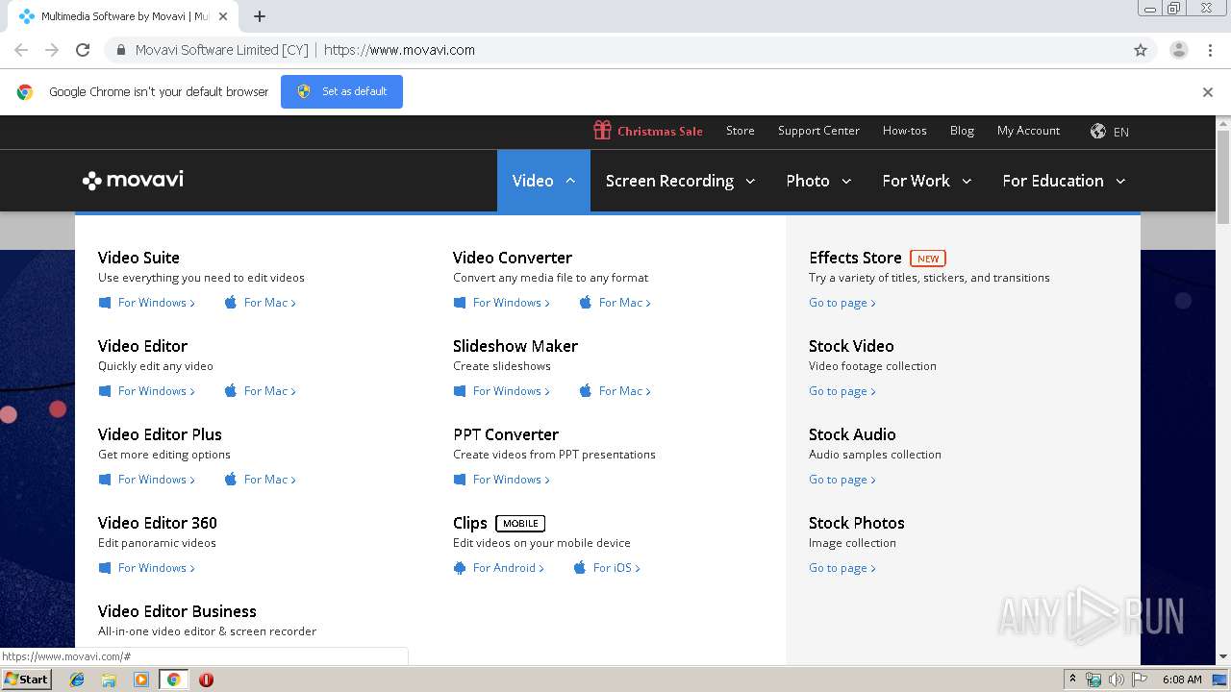Open Slideshow Maker For Windows link

512,391
